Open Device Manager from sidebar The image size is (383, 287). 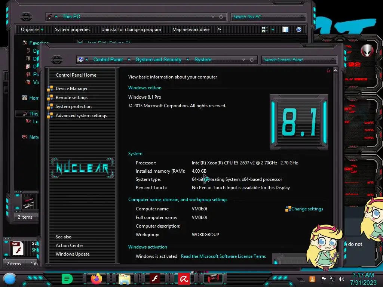tap(71, 89)
